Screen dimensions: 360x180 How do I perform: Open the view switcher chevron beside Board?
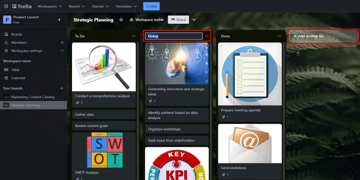194,20
